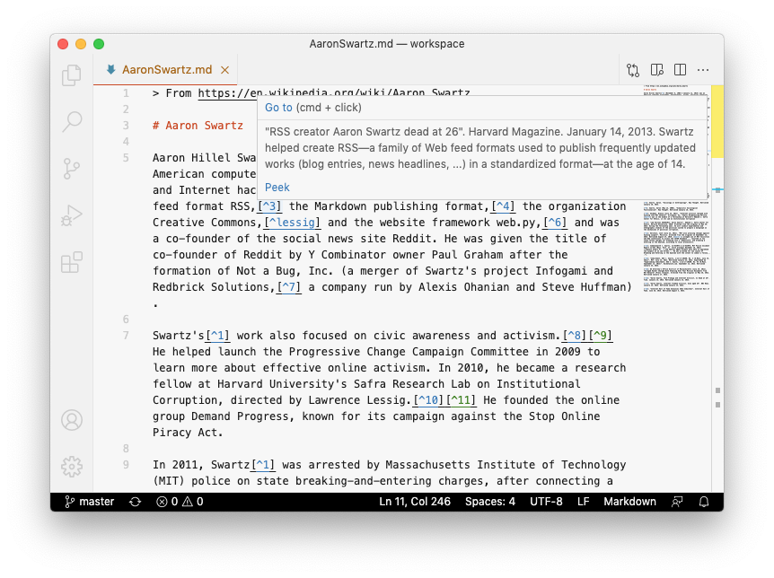Click footnote reference [^7]
This screenshot has height=578, width=774.
click(x=289, y=287)
